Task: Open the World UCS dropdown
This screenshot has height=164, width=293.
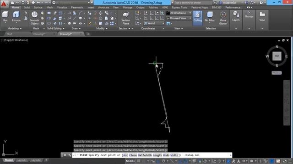Action: (154, 23)
